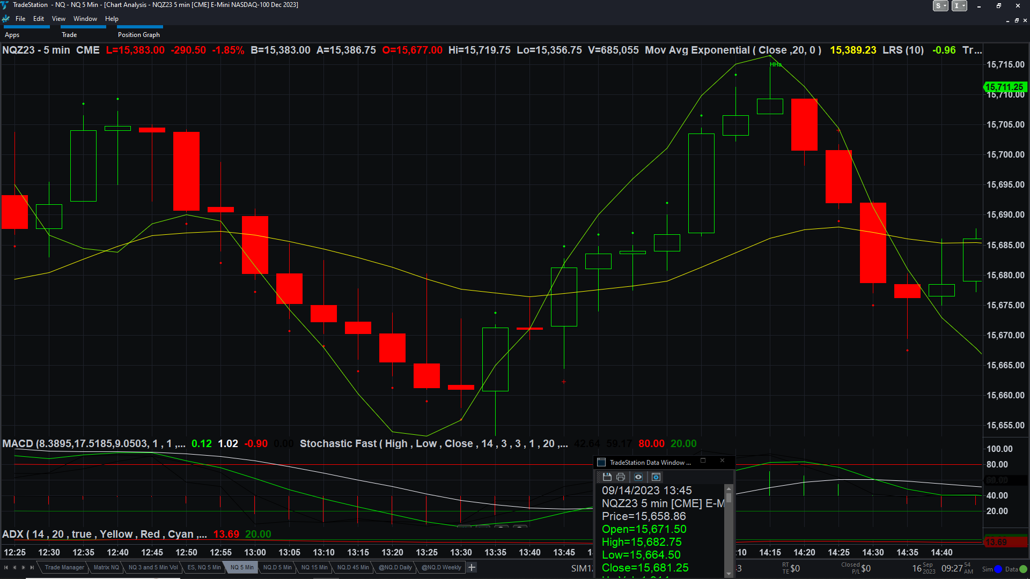This screenshot has width=1030, height=579.
Task: Open the View menu
Action: [x=58, y=19]
